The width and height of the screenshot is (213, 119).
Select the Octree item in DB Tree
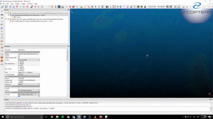point(19,17)
